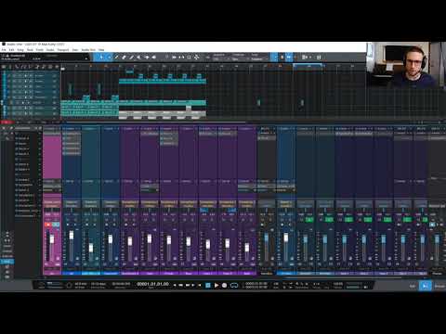This screenshot has height=334, width=446.
Task: Toggle the highlighted Autoscroll button in the toolbar
Action: point(289,58)
